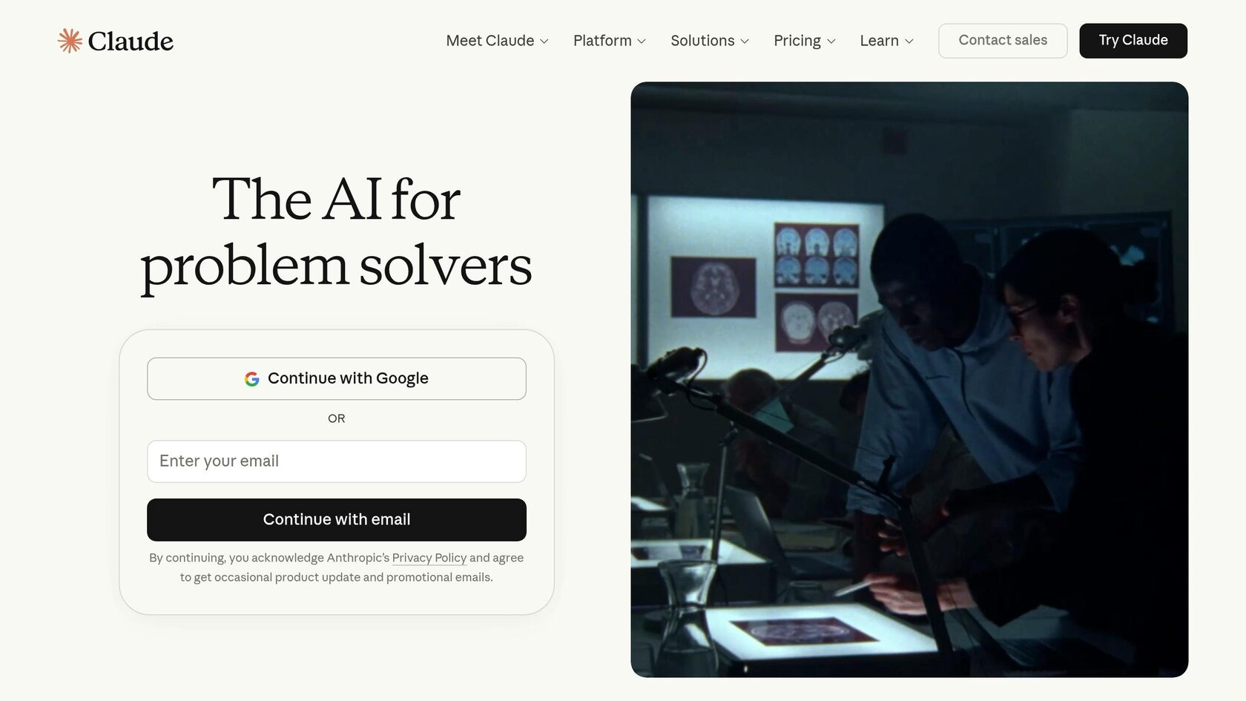Click the Claude starburst logo icon

[70, 41]
